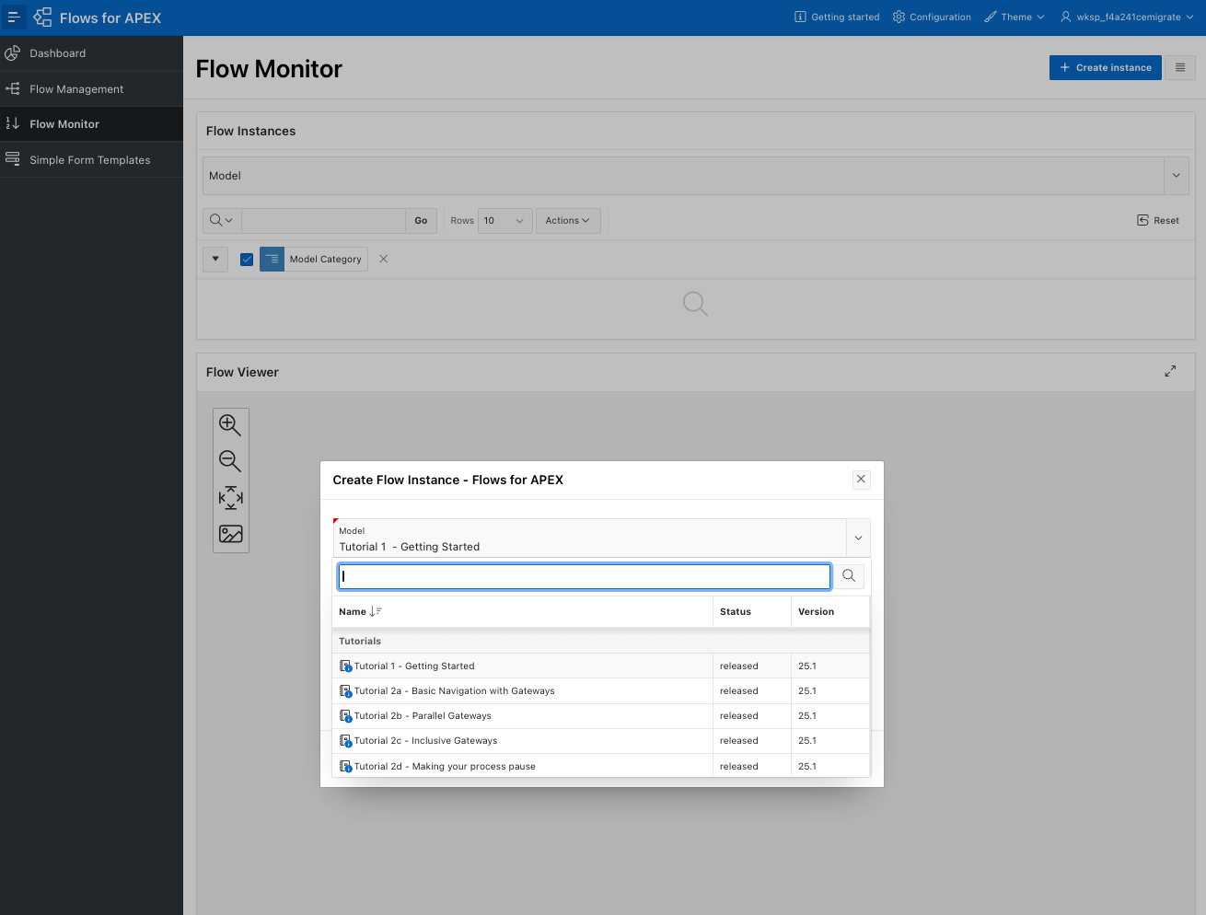
Task: Select Tutorial 2b - Parallel Gateways row
Action: (601, 715)
